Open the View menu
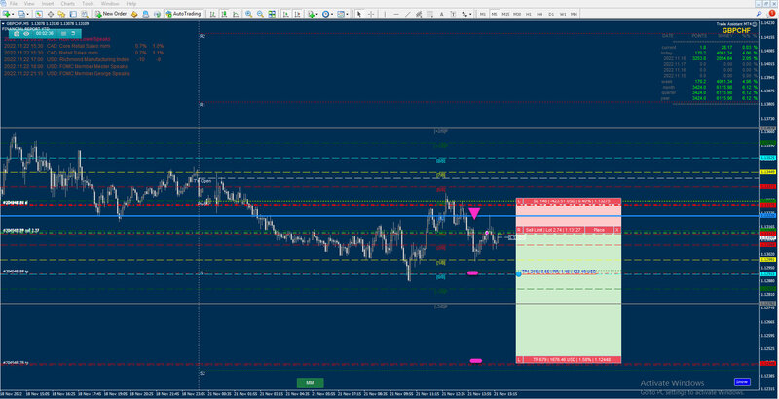The width and height of the screenshot is (779, 399). pos(29,4)
